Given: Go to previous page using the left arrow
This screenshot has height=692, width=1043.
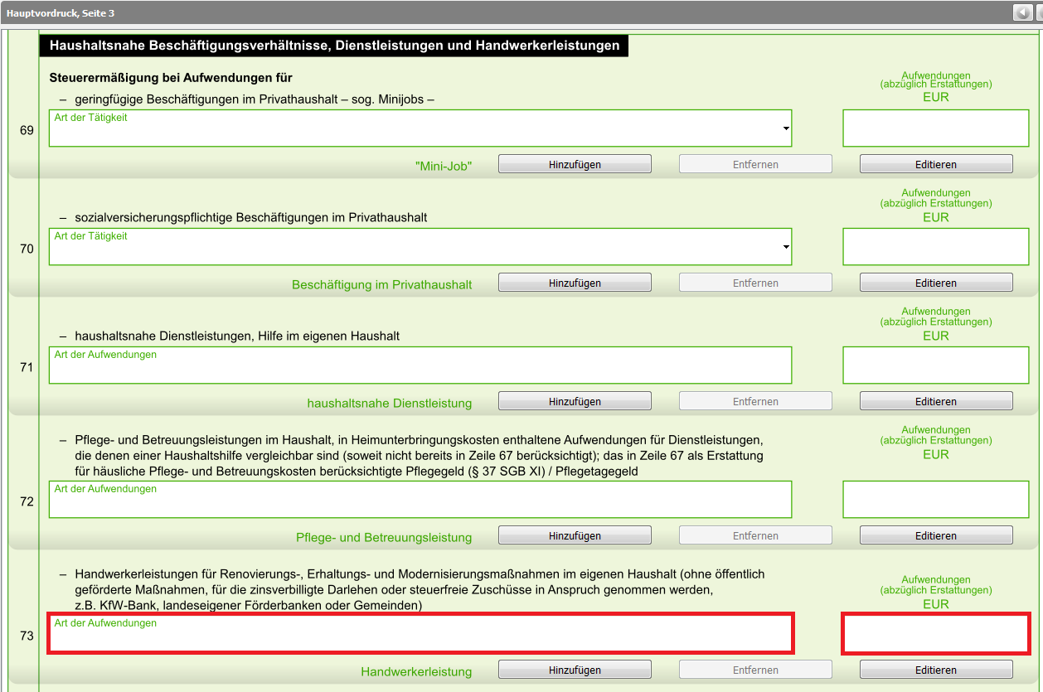Looking at the screenshot, I should click(1021, 12).
